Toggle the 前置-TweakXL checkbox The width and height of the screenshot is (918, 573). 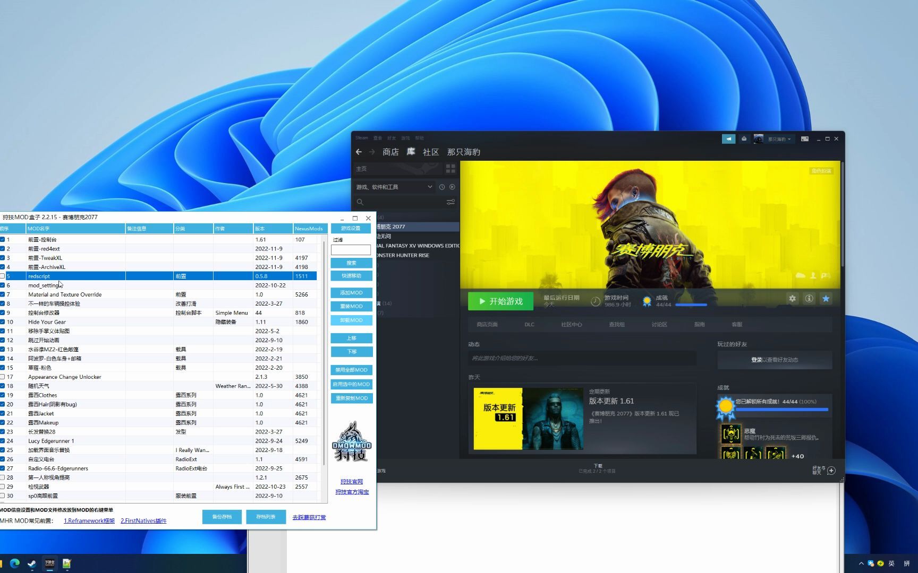pos(3,258)
